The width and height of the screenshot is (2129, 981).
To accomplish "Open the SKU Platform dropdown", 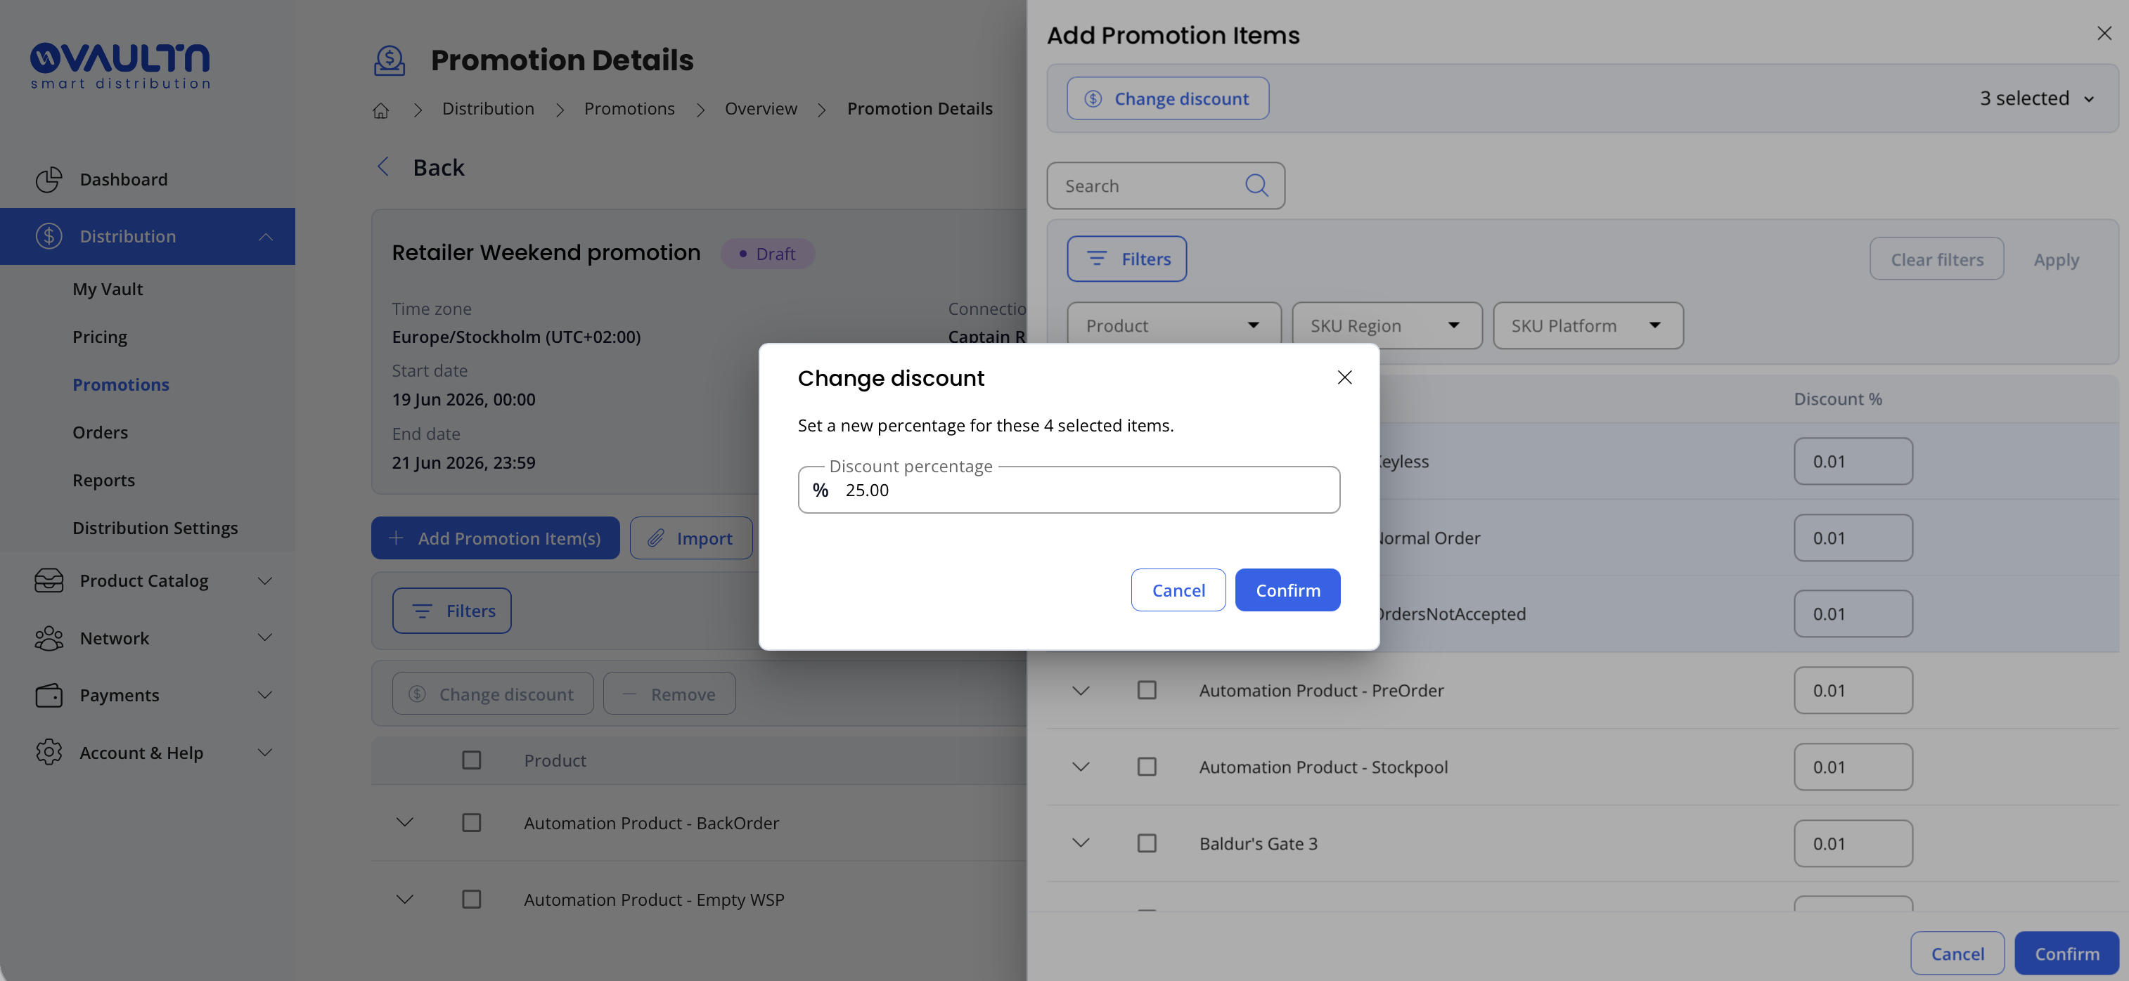I will click(1588, 325).
